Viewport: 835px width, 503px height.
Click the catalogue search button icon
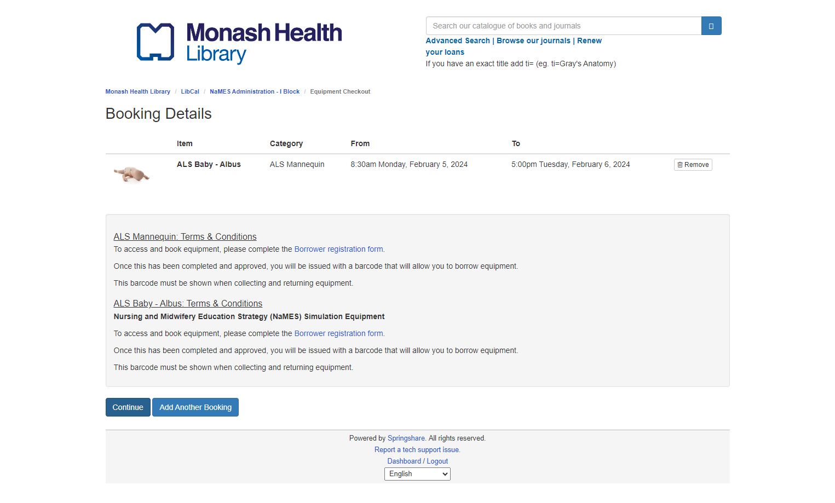click(711, 26)
